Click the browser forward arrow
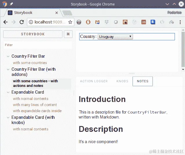 (x=14, y=22)
